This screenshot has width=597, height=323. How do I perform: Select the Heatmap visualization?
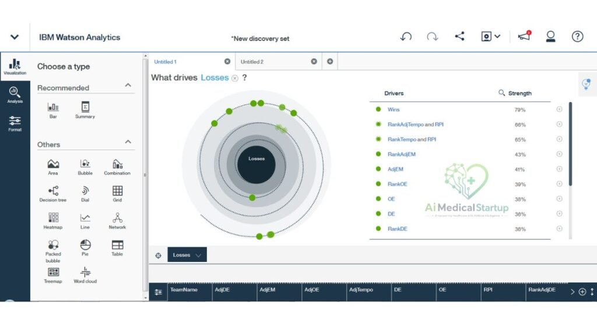[53, 221]
